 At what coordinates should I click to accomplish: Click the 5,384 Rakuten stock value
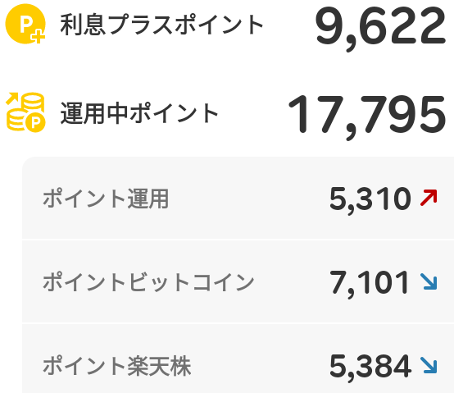(x=370, y=367)
